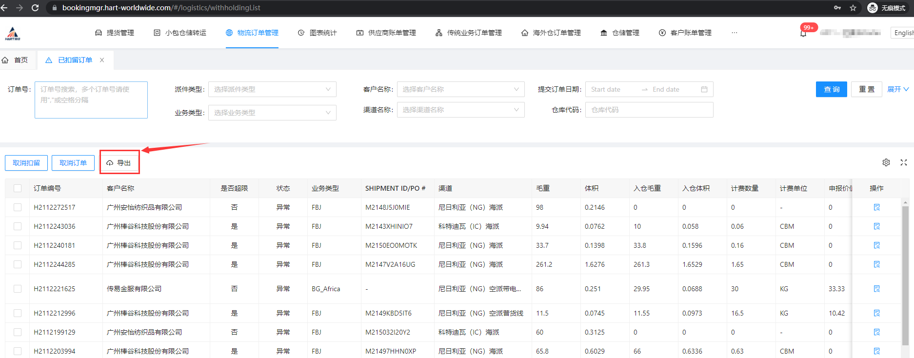Close the 已扣留订单 tab

[x=102, y=60]
